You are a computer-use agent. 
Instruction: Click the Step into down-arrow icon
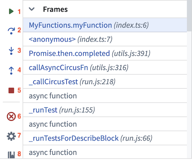tap(11, 51)
